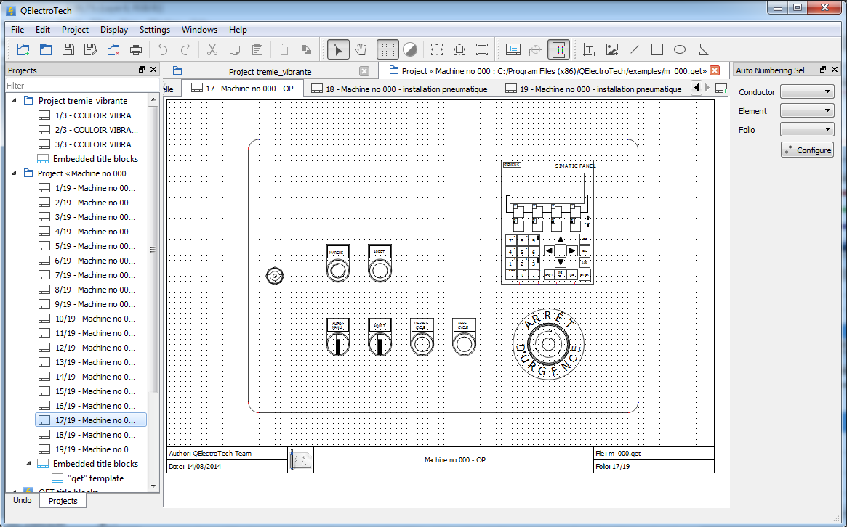The width and height of the screenshot is (847, 527).
Task: Select the Ellipse drawing tool
Action: (680, 49)
